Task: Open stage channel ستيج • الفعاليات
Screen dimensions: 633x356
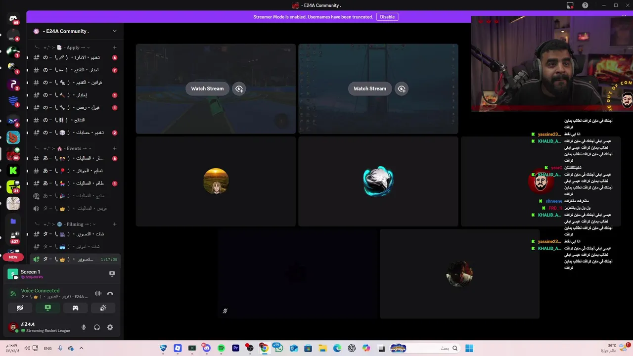Action: pos(75,196)
